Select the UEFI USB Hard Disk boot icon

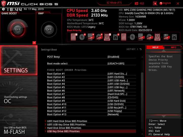[91, 37]
